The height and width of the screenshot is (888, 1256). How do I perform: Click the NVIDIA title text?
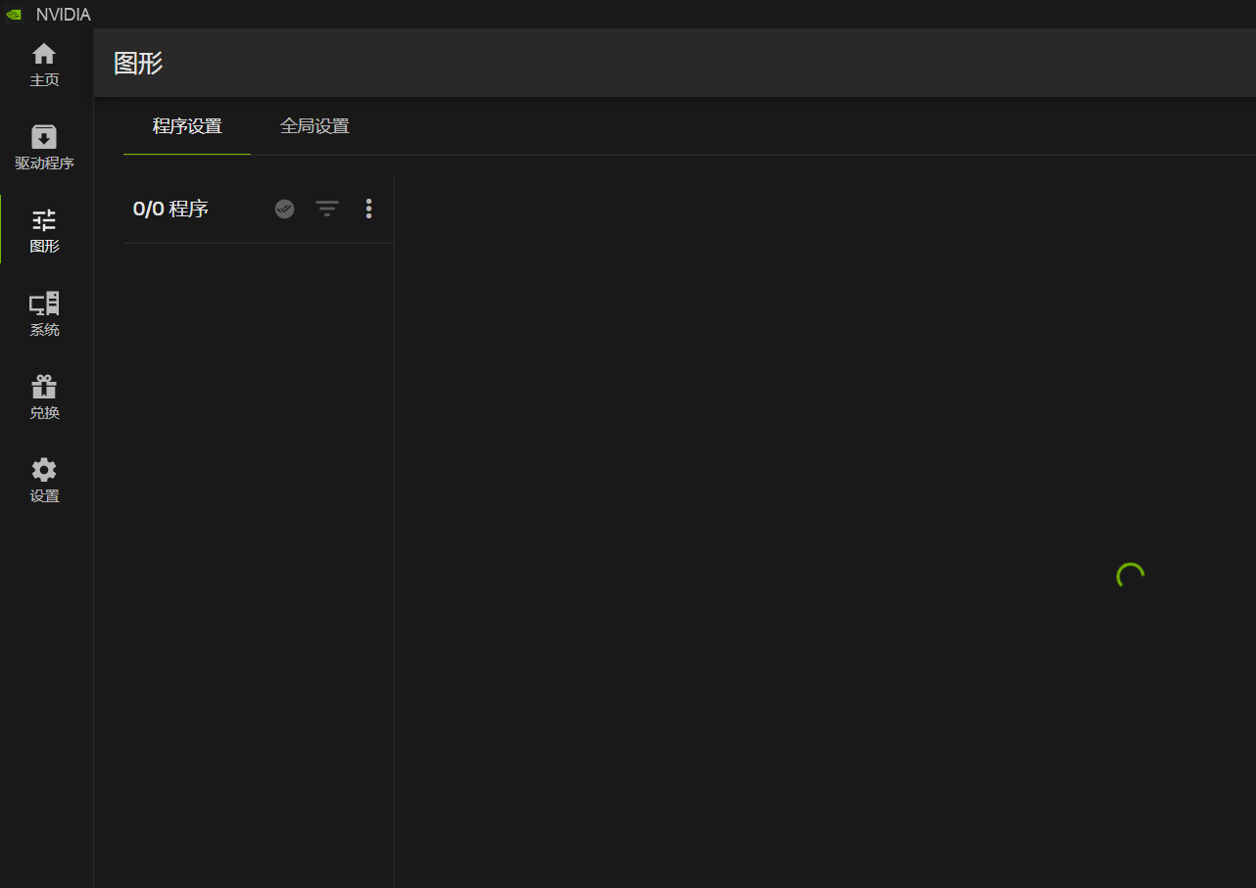pos(64,15)
